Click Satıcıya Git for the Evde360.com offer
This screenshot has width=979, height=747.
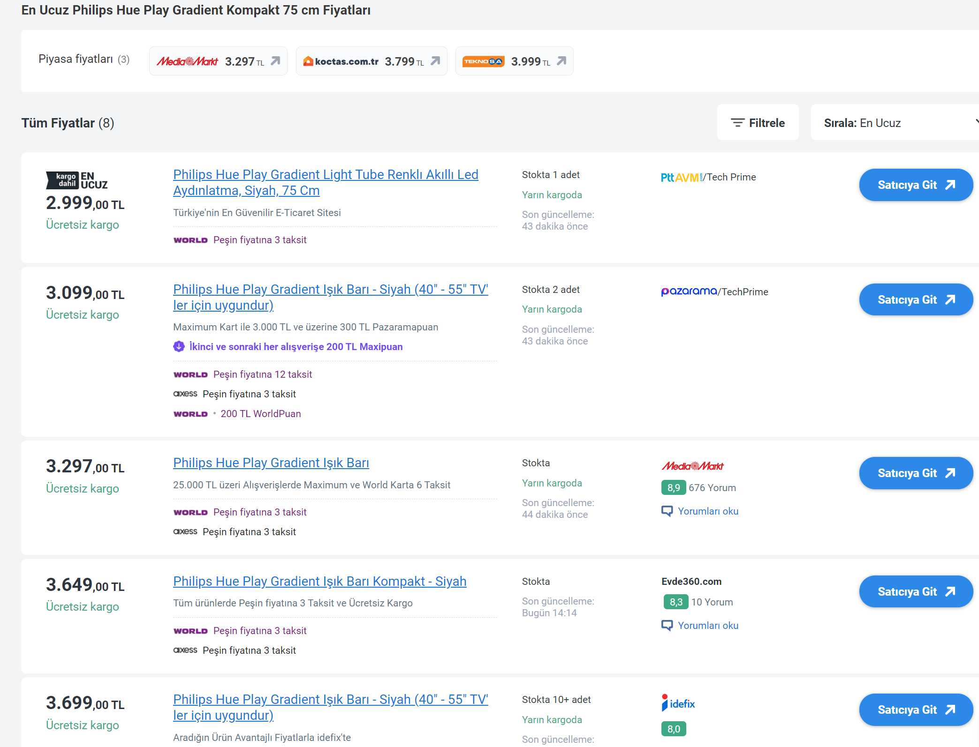[916, 592]
